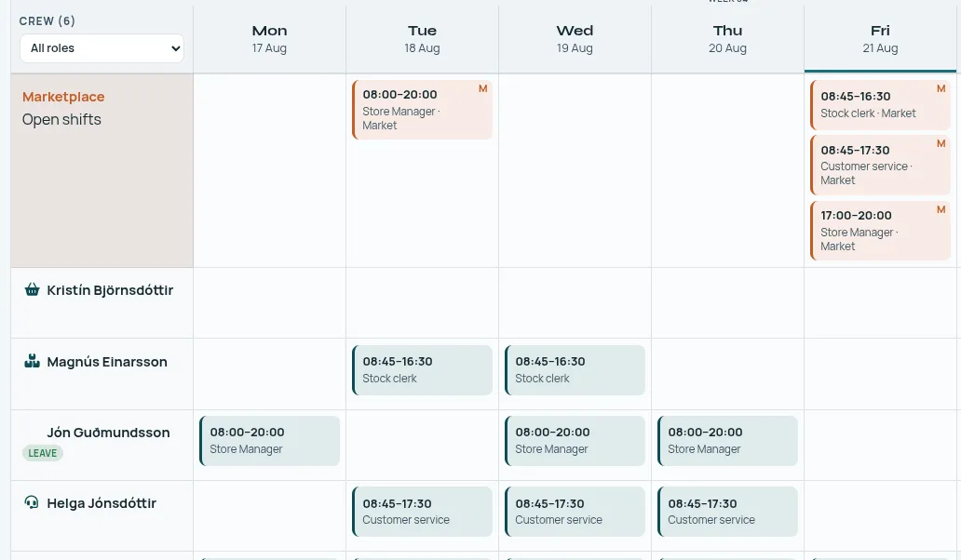Click Magnús Einarsson's stock boxes role icon
Screen dimensions: 961x560
click(x=32, y=361)
